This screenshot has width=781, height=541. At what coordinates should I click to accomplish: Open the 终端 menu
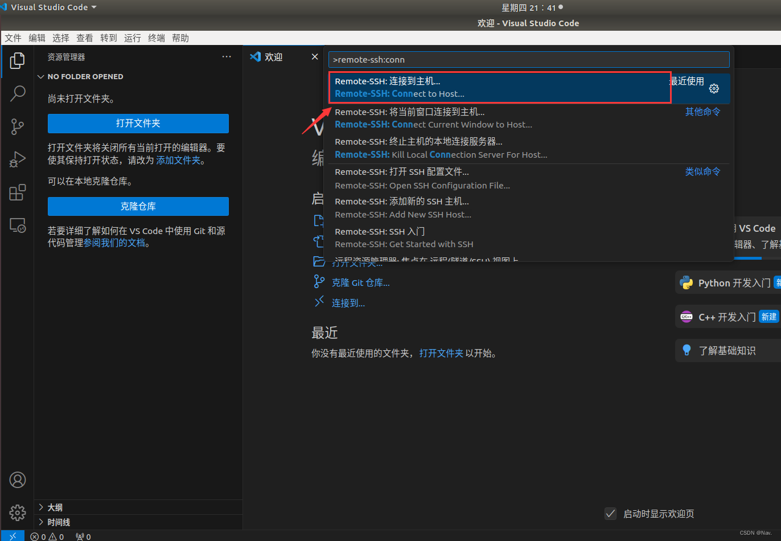pyautogui.click(x=157, y=38)
